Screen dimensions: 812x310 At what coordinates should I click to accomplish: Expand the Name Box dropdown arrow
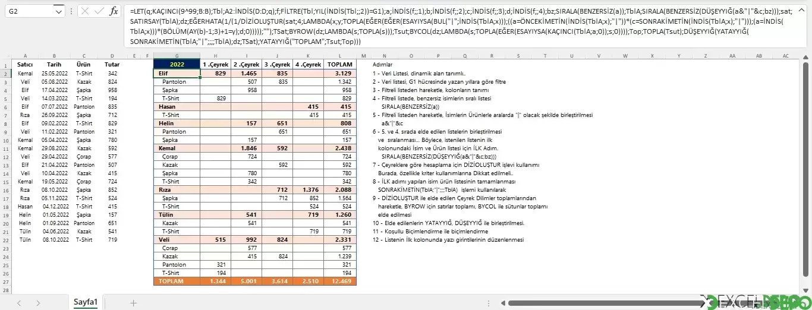coord(58,11)
